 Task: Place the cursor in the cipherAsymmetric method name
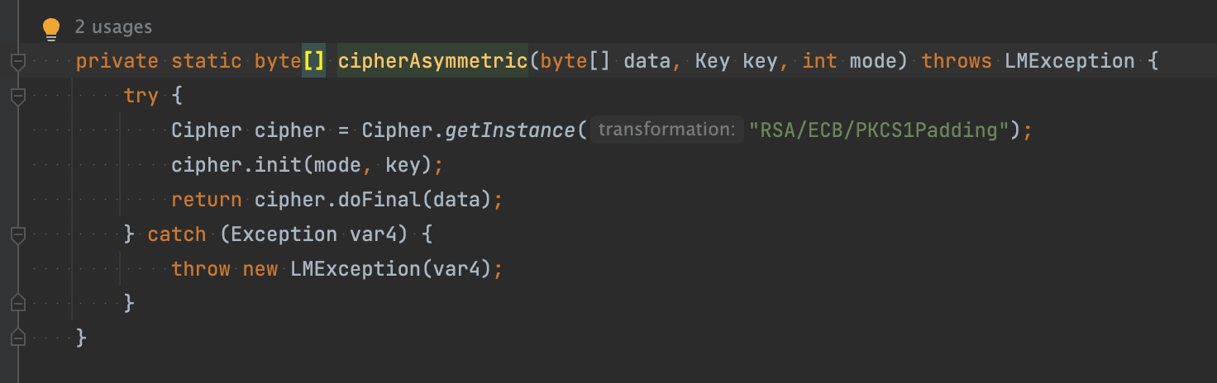click(x=432, y=61)
